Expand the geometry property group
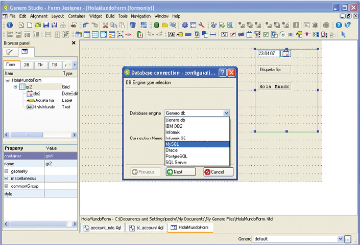This screenshot has height=245, width=360. (x=6, y=171)
